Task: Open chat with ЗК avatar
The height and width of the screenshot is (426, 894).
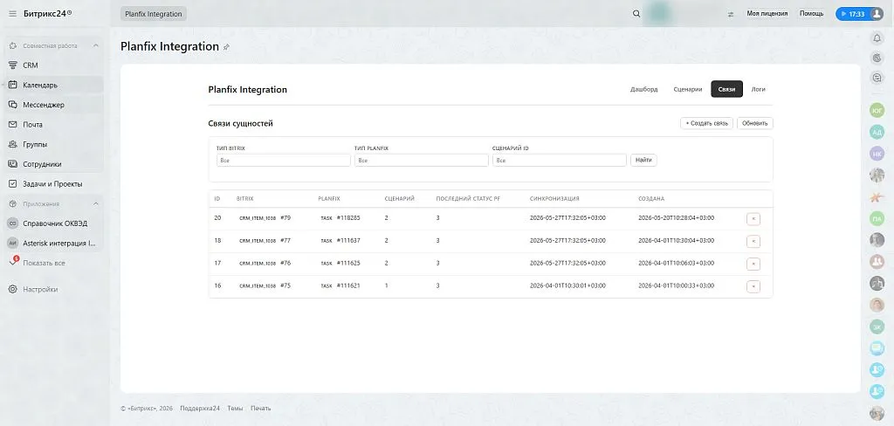Action: coord(877,326)
